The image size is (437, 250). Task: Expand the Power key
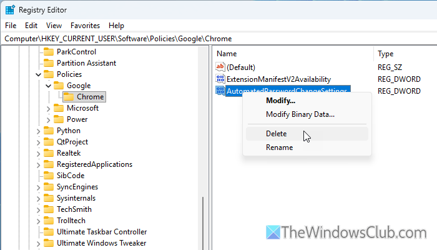point(49,119)
